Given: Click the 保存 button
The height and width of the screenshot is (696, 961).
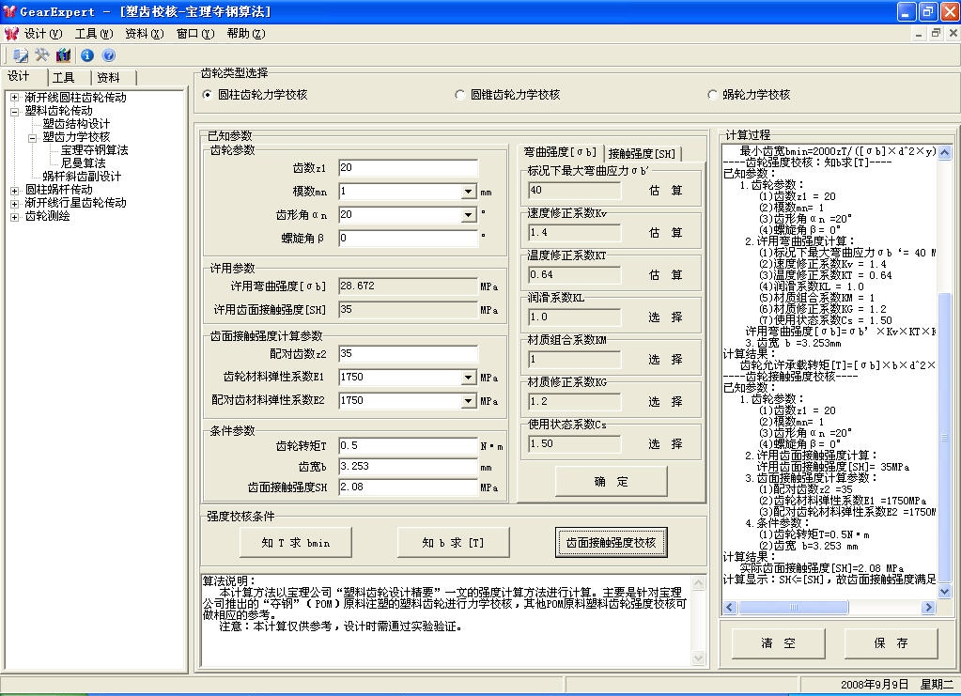Looking at the screenshot, I should 891,643.
